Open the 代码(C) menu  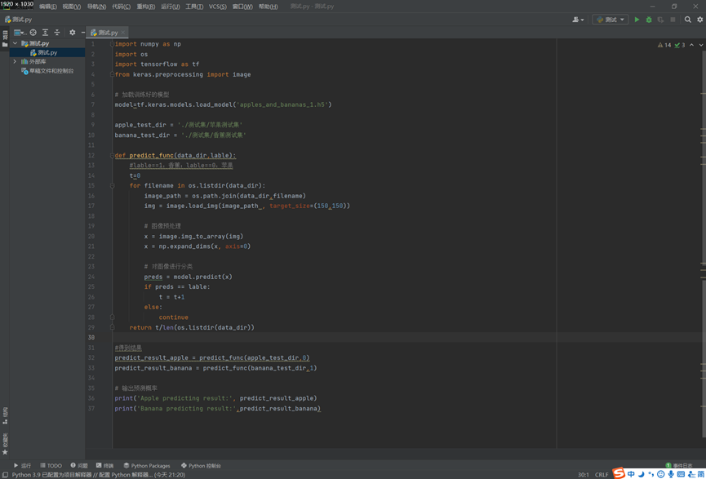pyautogui.click(x=121, y=7)
